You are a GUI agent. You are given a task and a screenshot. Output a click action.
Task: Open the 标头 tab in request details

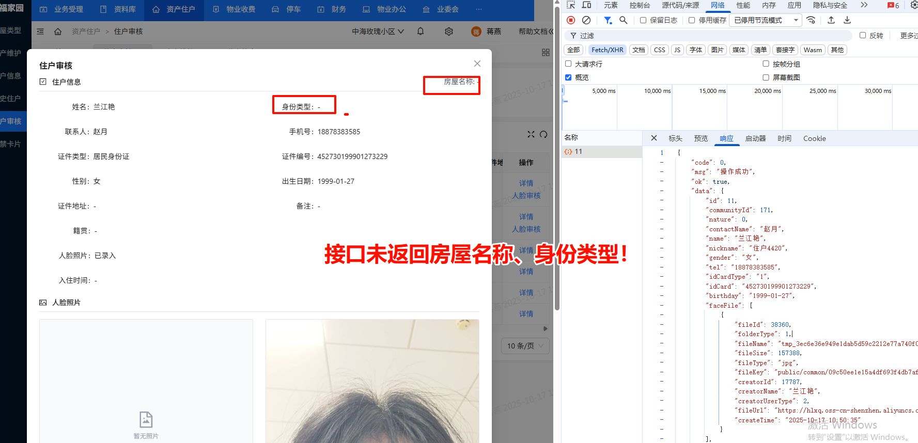[x=675, y=138]
